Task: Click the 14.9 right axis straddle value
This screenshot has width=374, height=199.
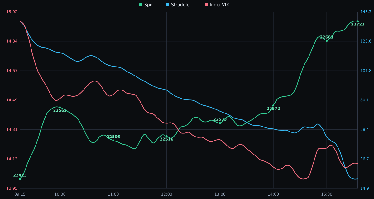Action: [x=365, y=188]
